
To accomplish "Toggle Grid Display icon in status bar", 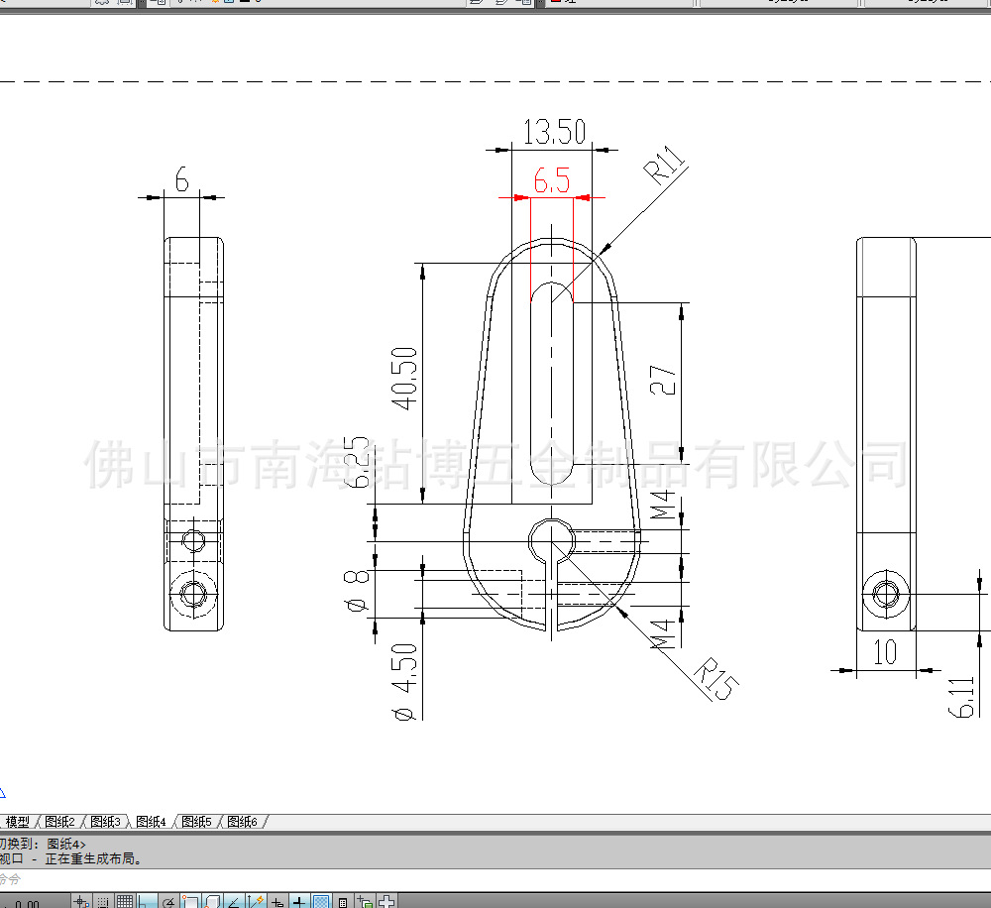I will tap(125, 902).
